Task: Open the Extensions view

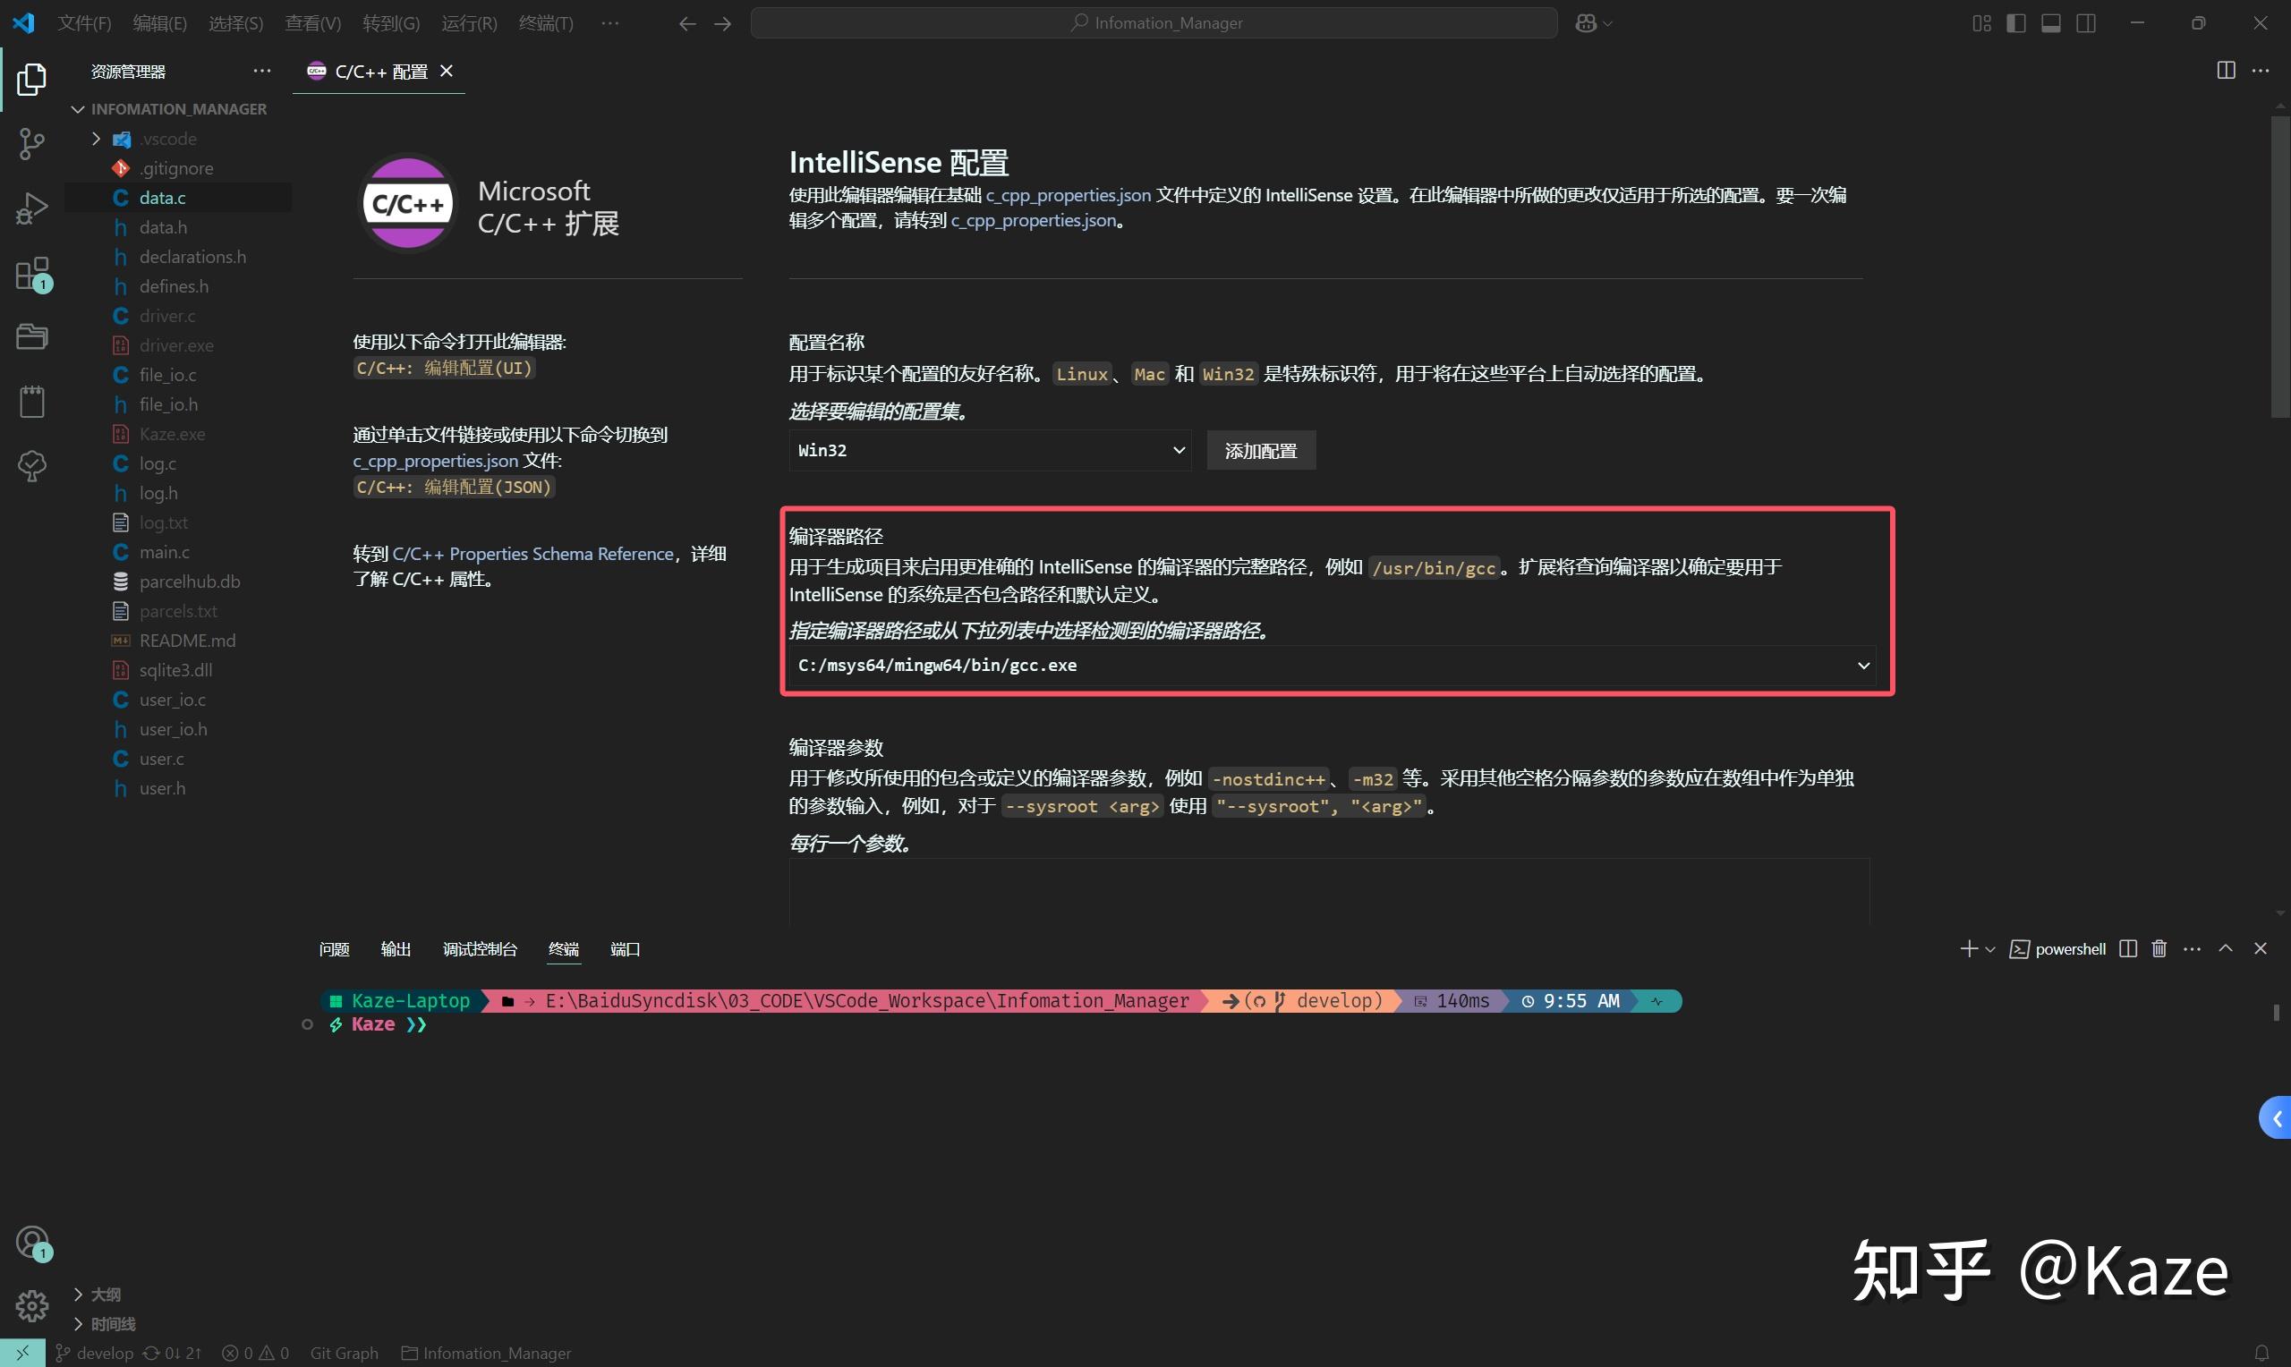Action: pyautogui.click(x=31, y=275)
